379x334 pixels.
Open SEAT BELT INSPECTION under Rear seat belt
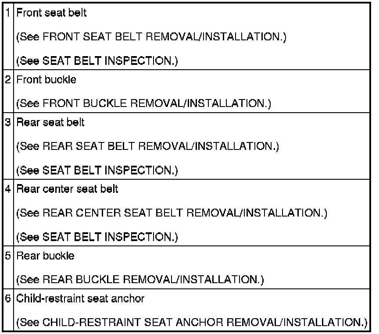pos(109,170)
